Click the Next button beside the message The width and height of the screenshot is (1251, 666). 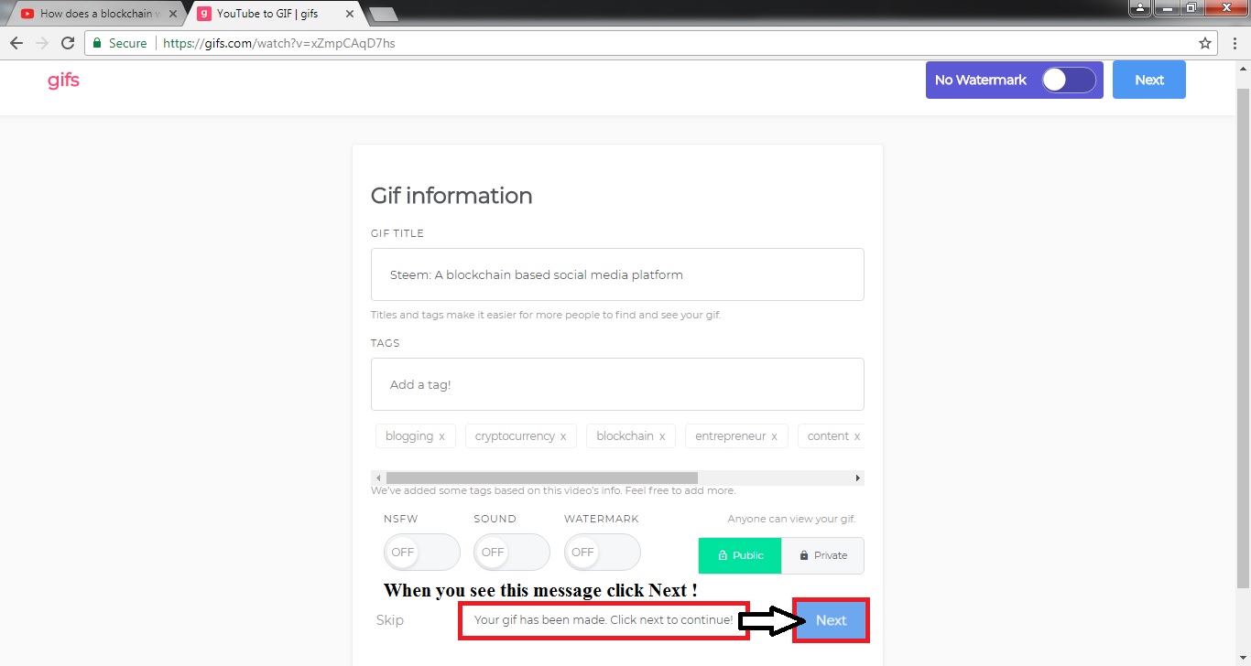coord(831,620)
